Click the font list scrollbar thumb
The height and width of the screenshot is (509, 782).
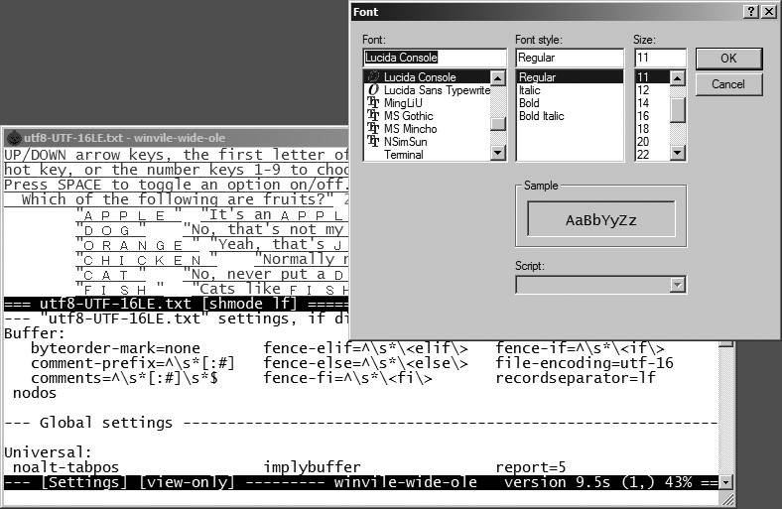click(498, 124)
